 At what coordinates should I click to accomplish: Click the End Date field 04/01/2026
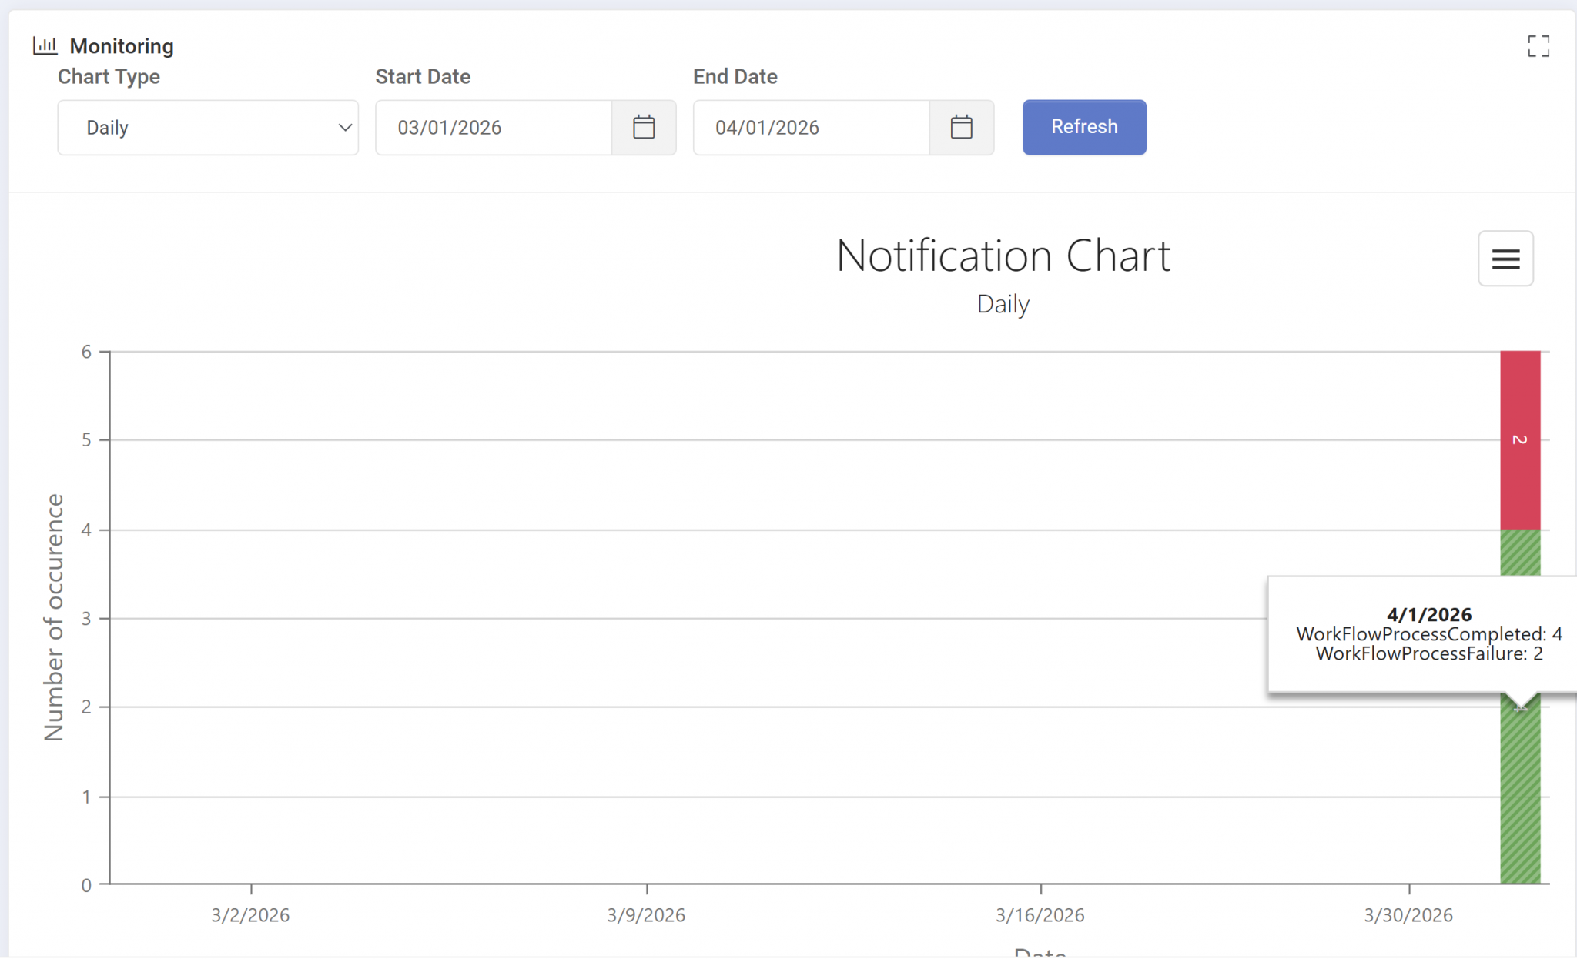(811, 127)
